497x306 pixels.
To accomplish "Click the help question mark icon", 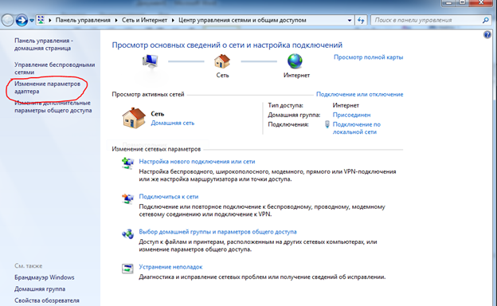I will pyautogui.click(x=487, y=34).
